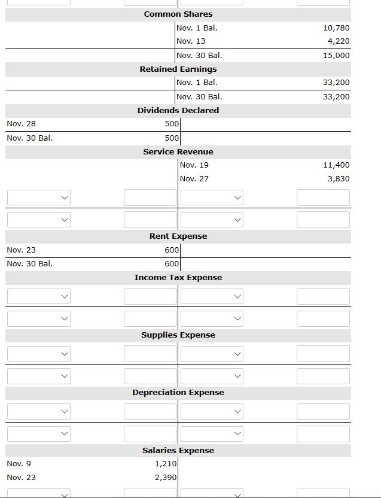This screenshot has width=381, height=498.
Task: Open the second Supplies Expense dropdown
Action: pyautogui.click(x=39, y=376)
